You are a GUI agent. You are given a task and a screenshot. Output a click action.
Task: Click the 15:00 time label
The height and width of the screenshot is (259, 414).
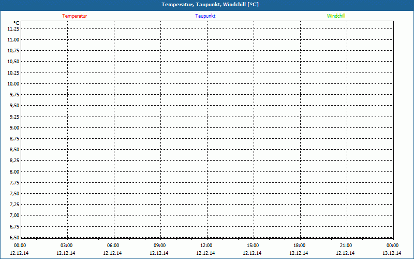coord(253,246)
